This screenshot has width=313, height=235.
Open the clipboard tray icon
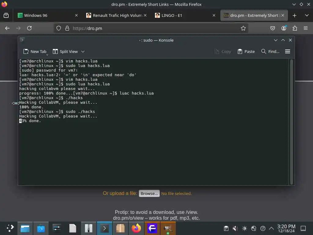coord(226,228)
